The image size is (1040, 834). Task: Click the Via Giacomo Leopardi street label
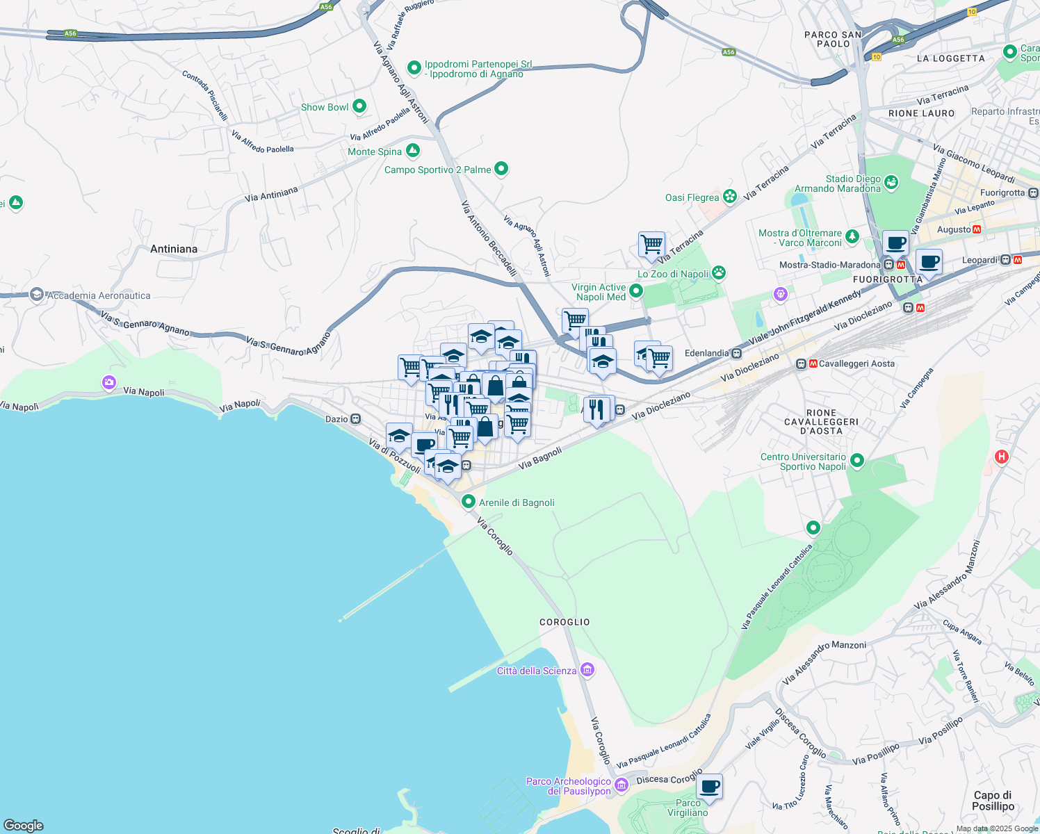tap(974, 163)
